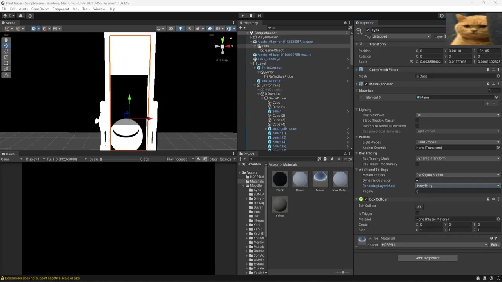This screenshot has width=502, height=282.
Task: Click Add Component button
Action: pos(427,258)
